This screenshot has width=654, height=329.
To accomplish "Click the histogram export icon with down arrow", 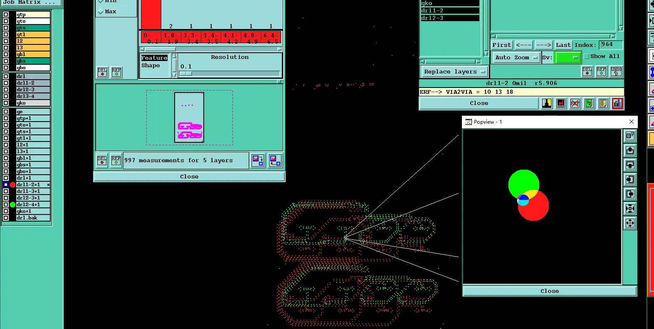I will click(x=258, y=161).
